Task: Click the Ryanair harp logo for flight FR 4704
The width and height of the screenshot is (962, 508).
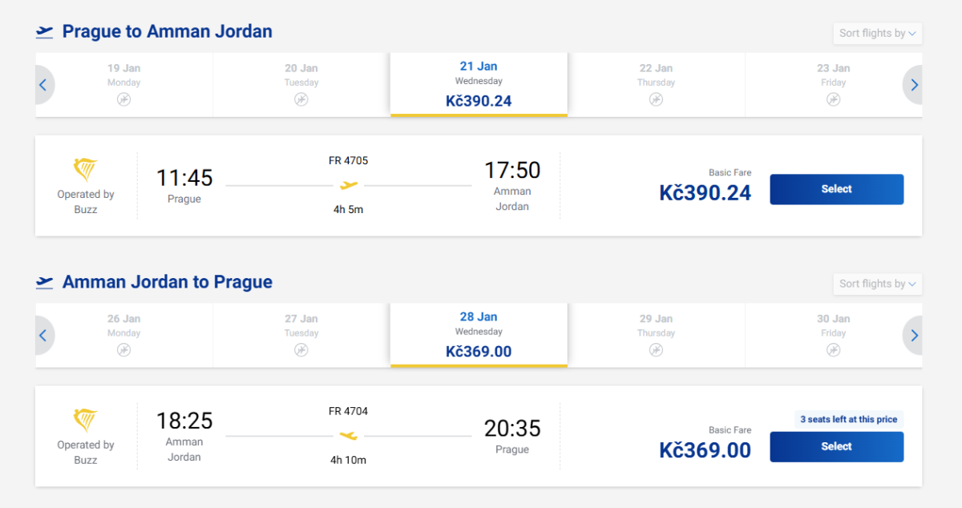Action: pos(85,421)
